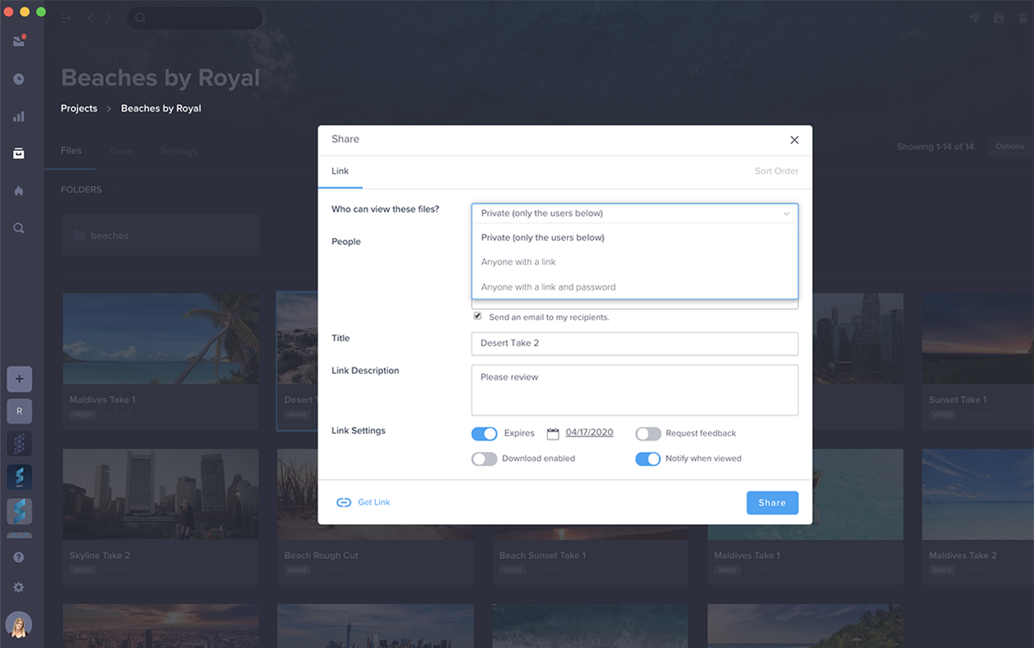The image size is (1034, 648).
Task: Open the settings gear icon in sidebar
Action: point(19,588)
